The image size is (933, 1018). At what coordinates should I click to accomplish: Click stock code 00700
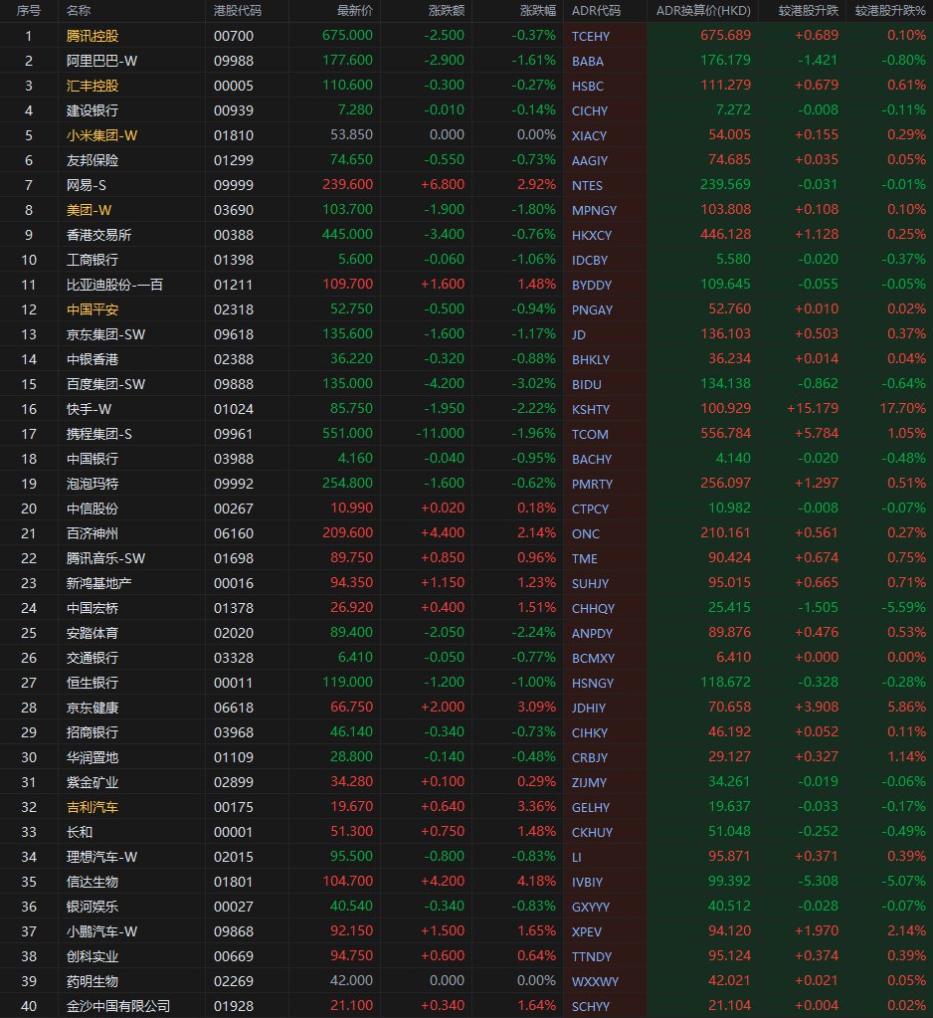point(234,37)
